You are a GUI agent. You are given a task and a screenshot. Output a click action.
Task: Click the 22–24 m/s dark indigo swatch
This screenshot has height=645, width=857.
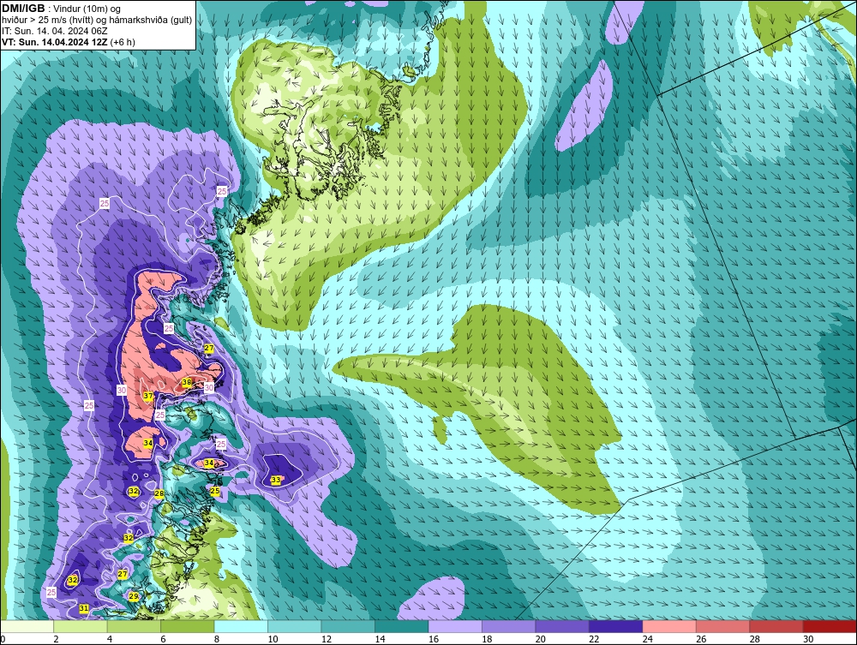click(x=616, y=626)
